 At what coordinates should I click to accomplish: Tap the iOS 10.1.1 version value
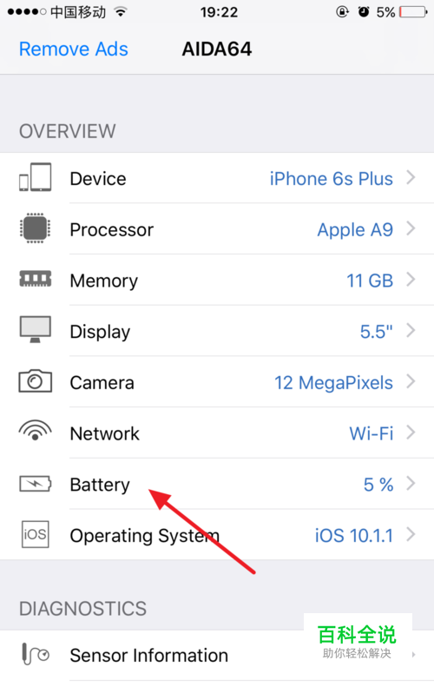point(354,535)
